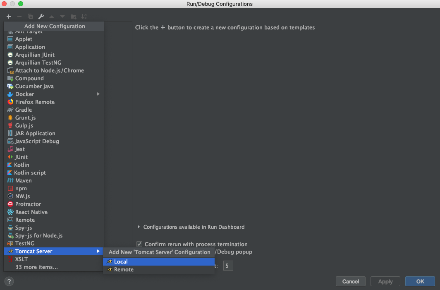Screen dimensions: 440x290
Task: Click the limit field showing 5
Action: (228, 266)
